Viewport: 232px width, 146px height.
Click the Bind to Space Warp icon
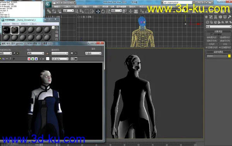tap(59, 11)
